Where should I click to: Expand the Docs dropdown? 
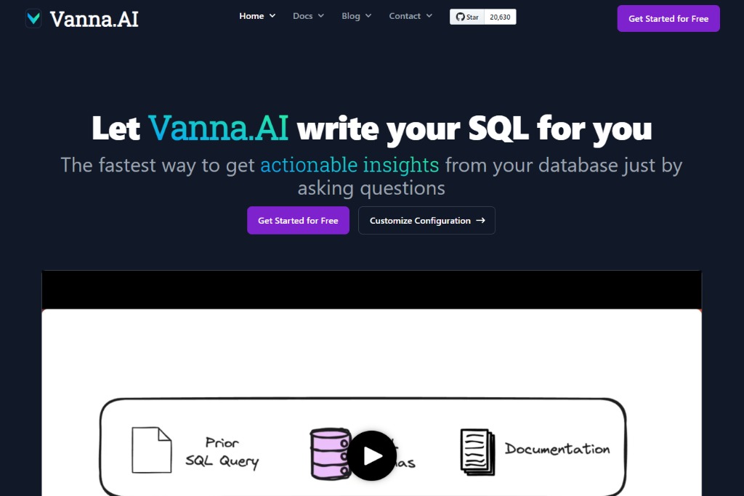point(307,15)
